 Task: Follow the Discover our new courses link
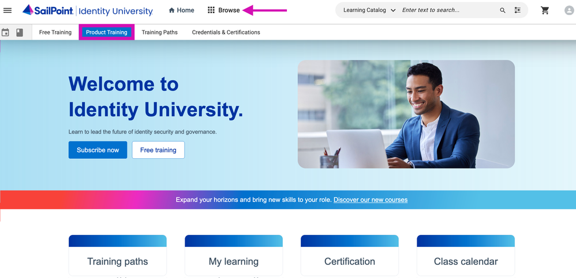point(371,200)
